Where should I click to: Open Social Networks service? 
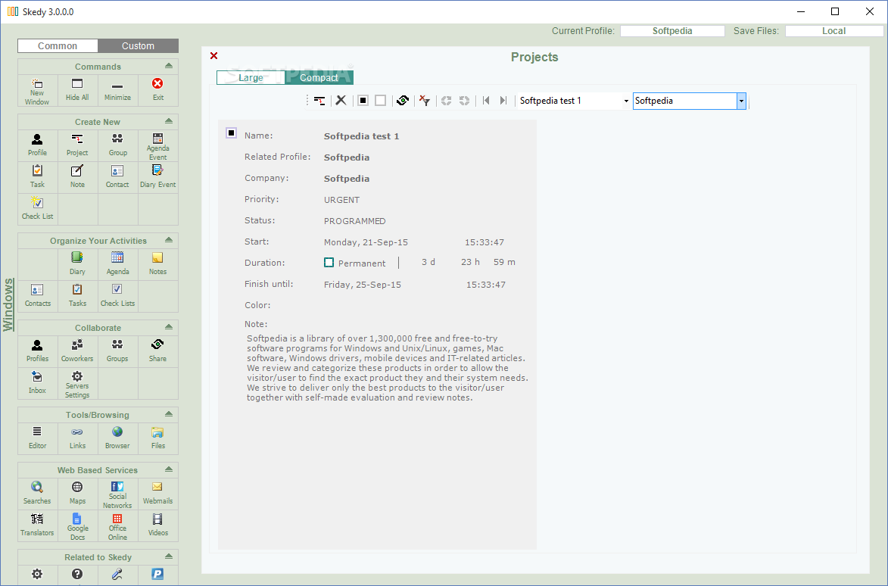118,494
